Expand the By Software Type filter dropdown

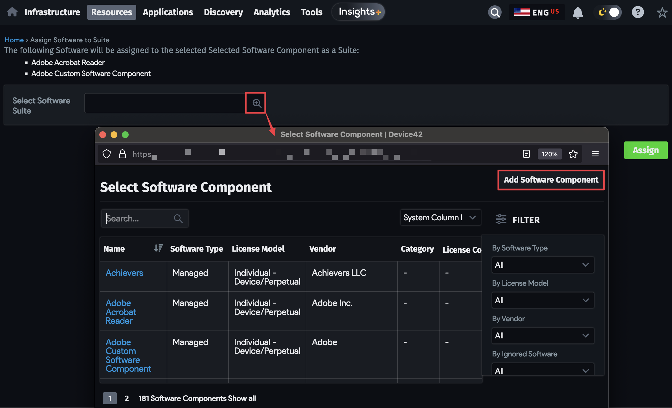542,265
